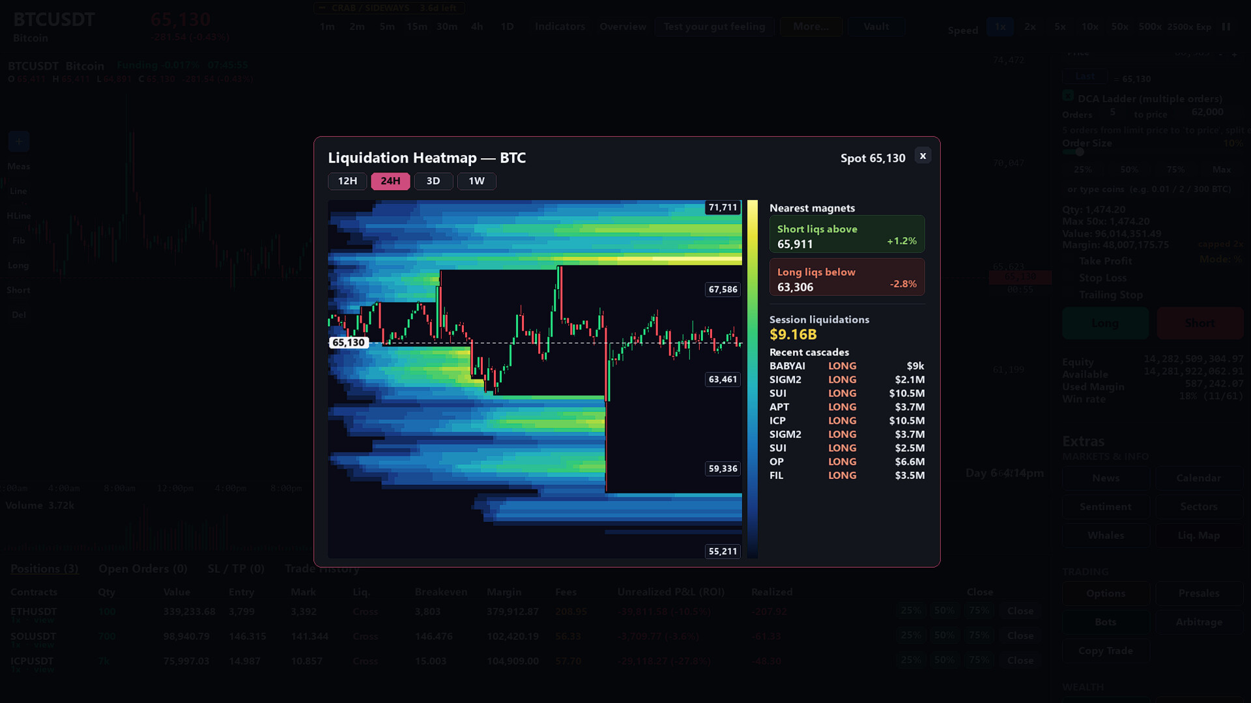The height and width of the screenshot is (703, 1251).
Task: Set speed to 10x
Action: (x=1089, y=27)
